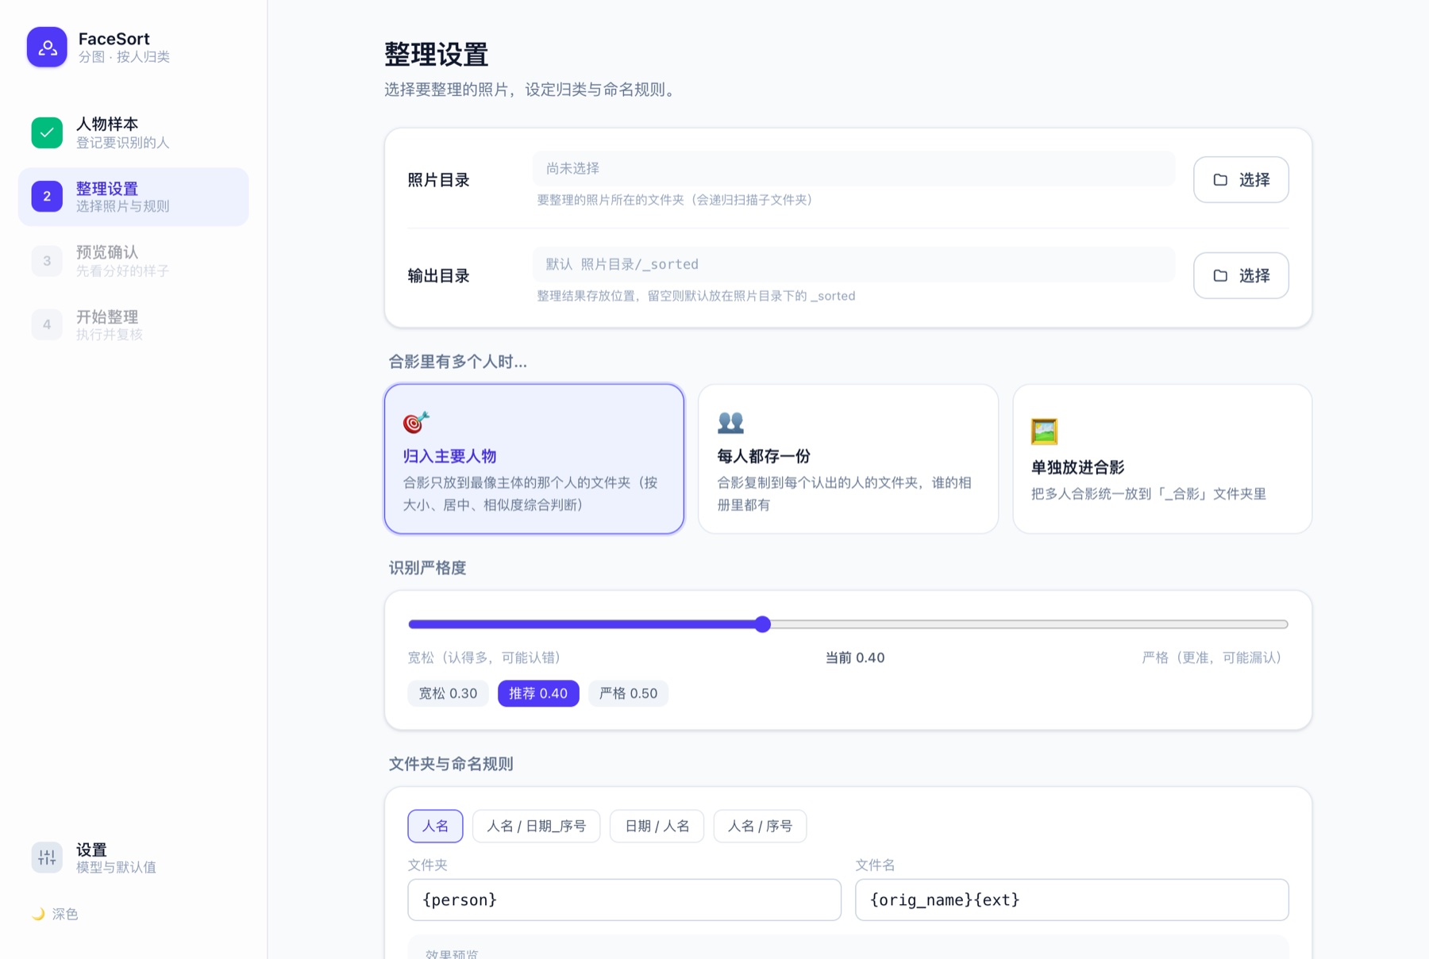1429x959 pixels.
Task: Choose folder for 照片目录 with 选择 button
Action: tap(1241, 180)
